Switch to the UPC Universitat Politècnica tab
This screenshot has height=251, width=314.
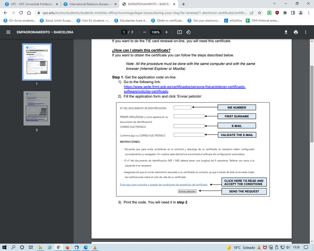(x=30, y=4)
